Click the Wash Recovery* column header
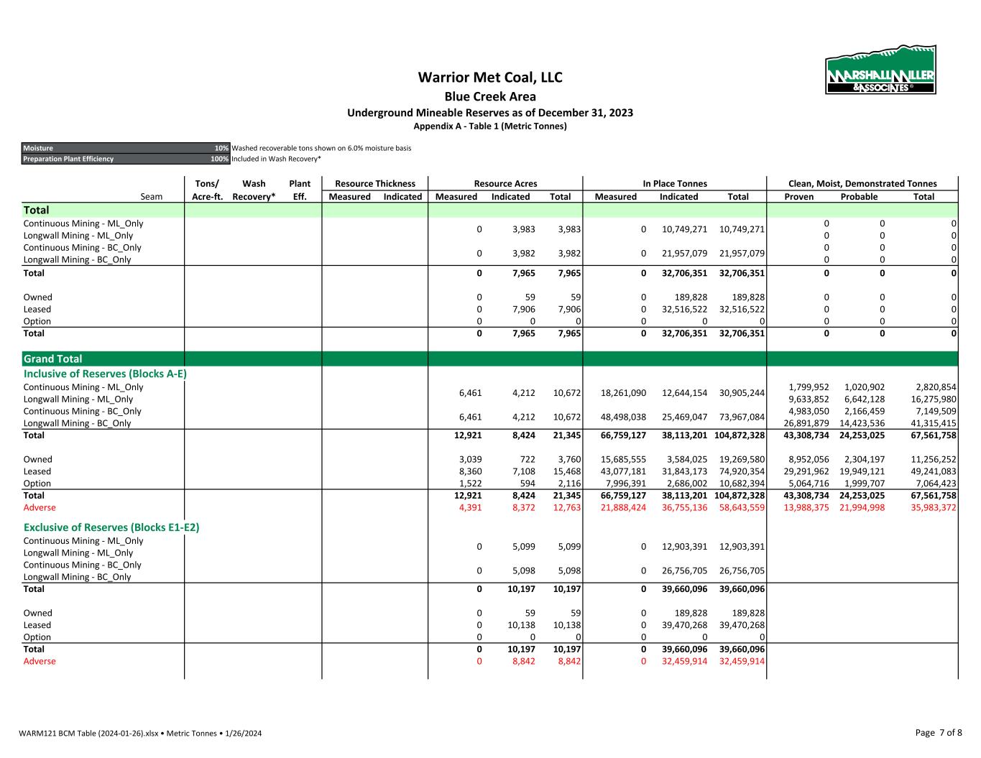This screenshot has height=758, width=981. point(254,190)
